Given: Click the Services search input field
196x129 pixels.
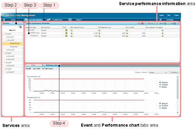Looking at the screenshot, I should [x=10, y=27].
